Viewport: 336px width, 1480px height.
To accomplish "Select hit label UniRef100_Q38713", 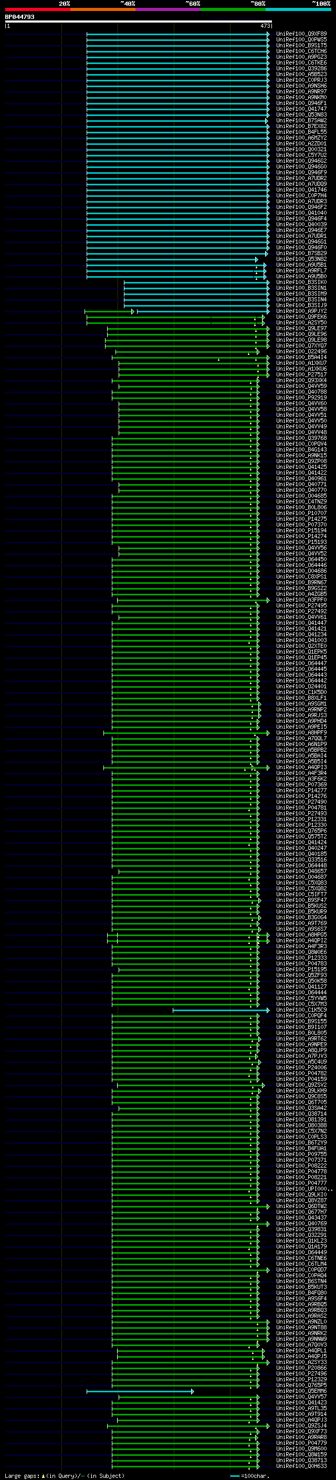I will tap(301, 1461).
